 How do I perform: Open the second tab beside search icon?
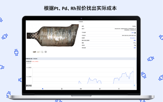click(62, 89)
